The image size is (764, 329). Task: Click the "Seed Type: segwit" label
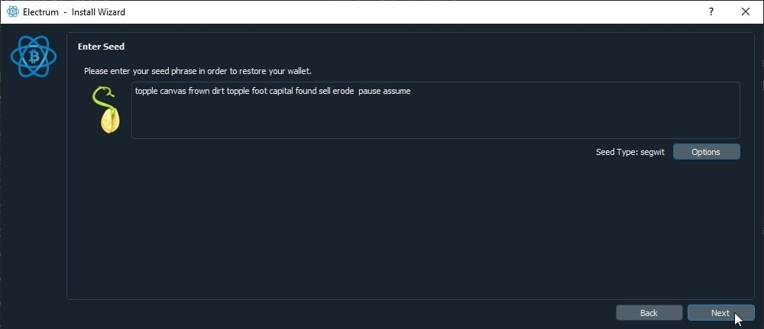pos(630,153)
